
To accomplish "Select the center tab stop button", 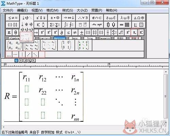I will click(x=21, y=61).
